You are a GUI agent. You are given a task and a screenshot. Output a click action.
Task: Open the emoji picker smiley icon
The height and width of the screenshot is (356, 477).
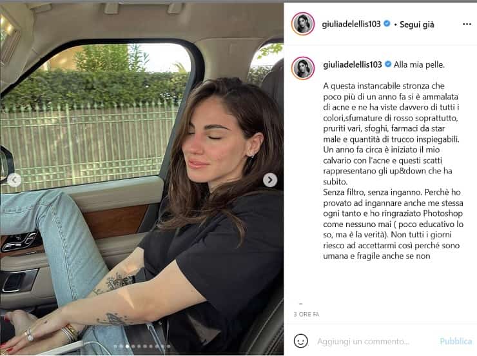tap(300, 341)
